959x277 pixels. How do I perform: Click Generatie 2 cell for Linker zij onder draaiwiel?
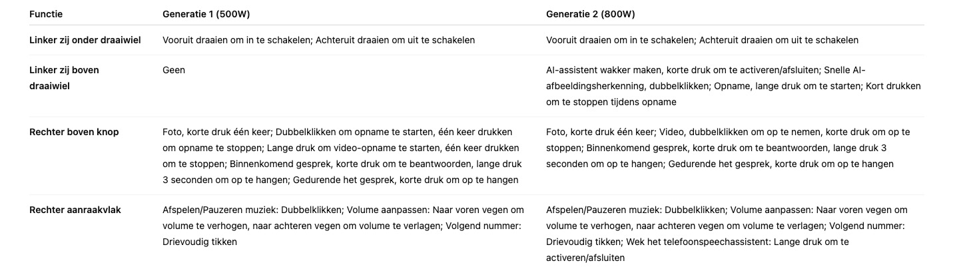(x=702, y=40)
